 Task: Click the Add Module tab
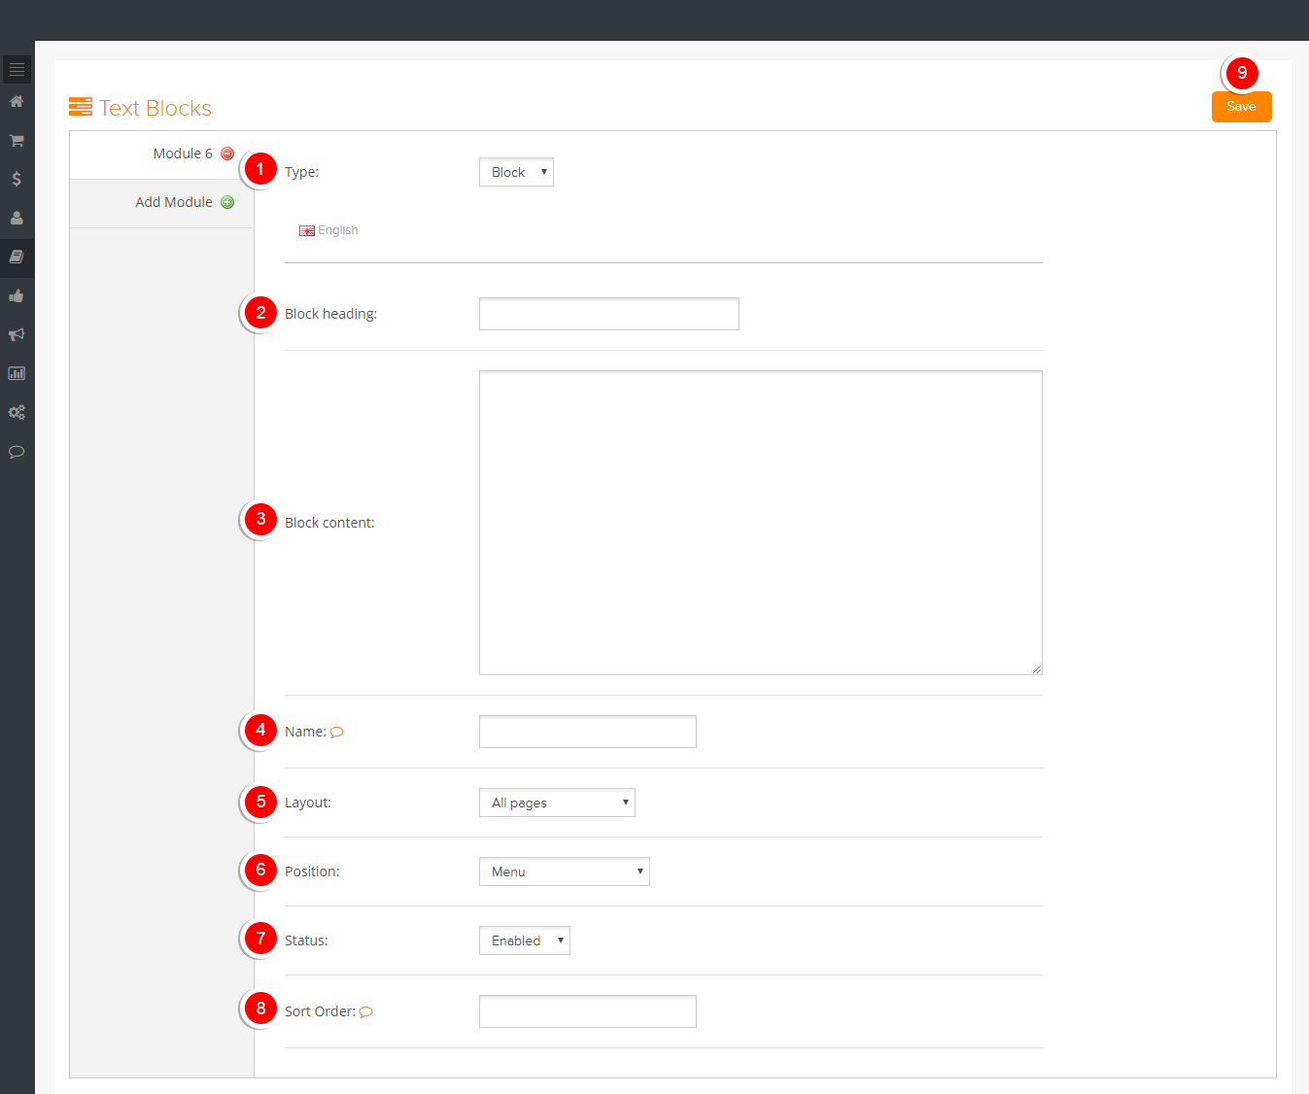tap(162, 203)
